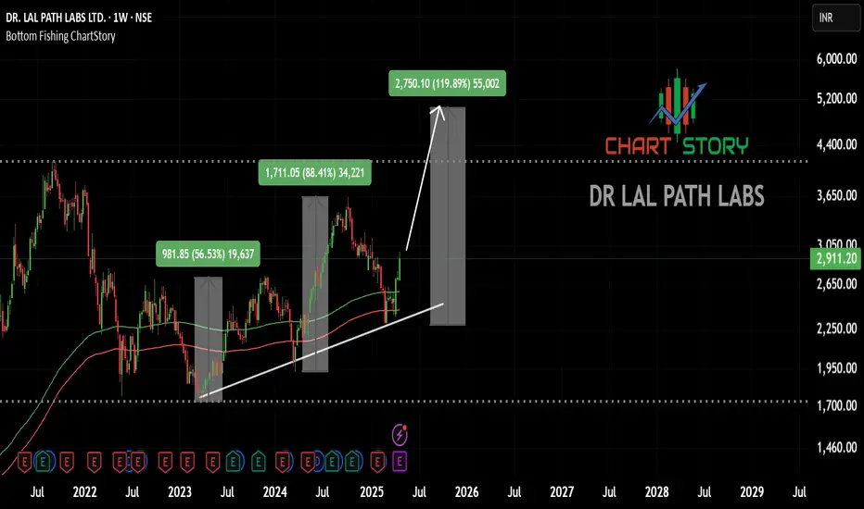
Task: Click the purple upcoming earnings E marker
Action: point(400,461)
